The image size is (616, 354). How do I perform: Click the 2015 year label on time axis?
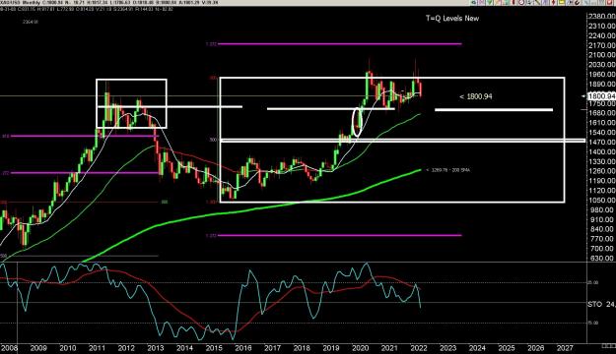tap(214, 348)
